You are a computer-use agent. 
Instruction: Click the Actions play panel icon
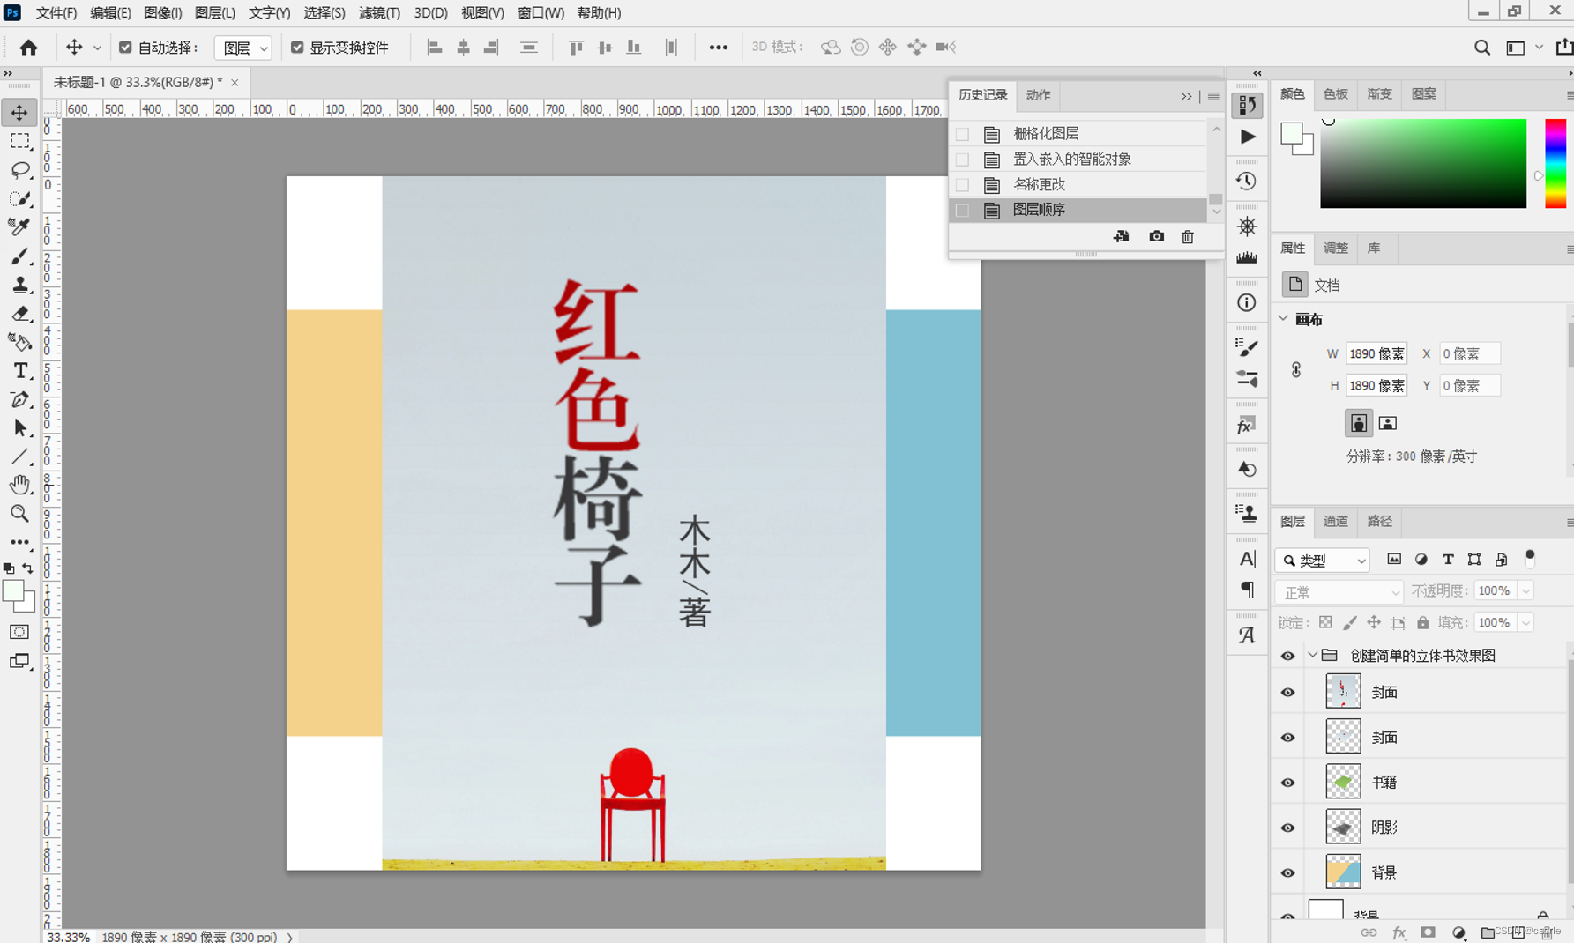pyautogui.click(x=1247, y=137)
